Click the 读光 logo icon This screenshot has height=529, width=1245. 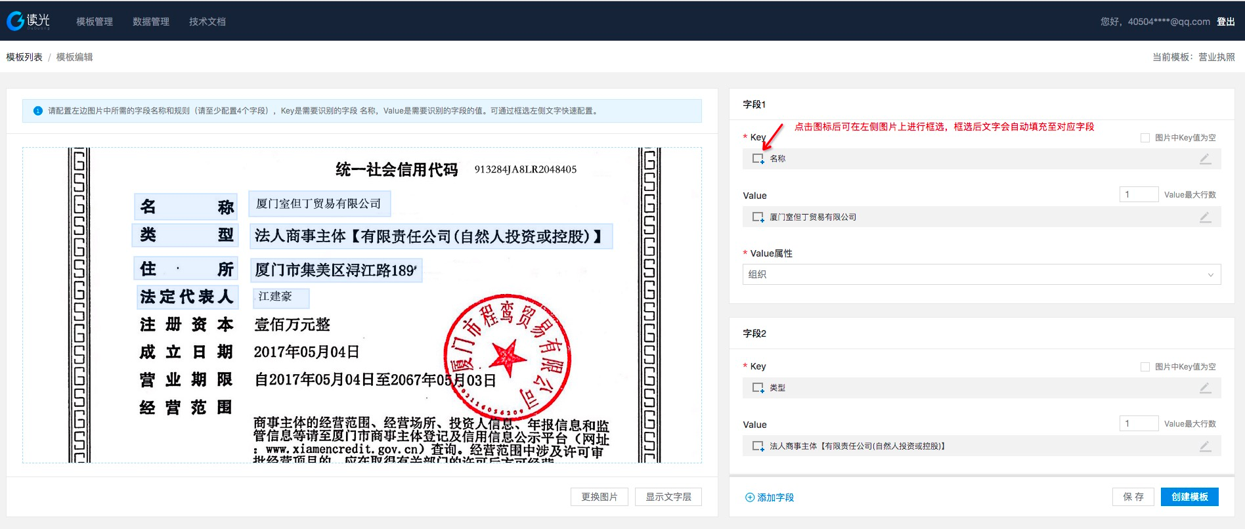pyautogui.click(x=15, y=21)
